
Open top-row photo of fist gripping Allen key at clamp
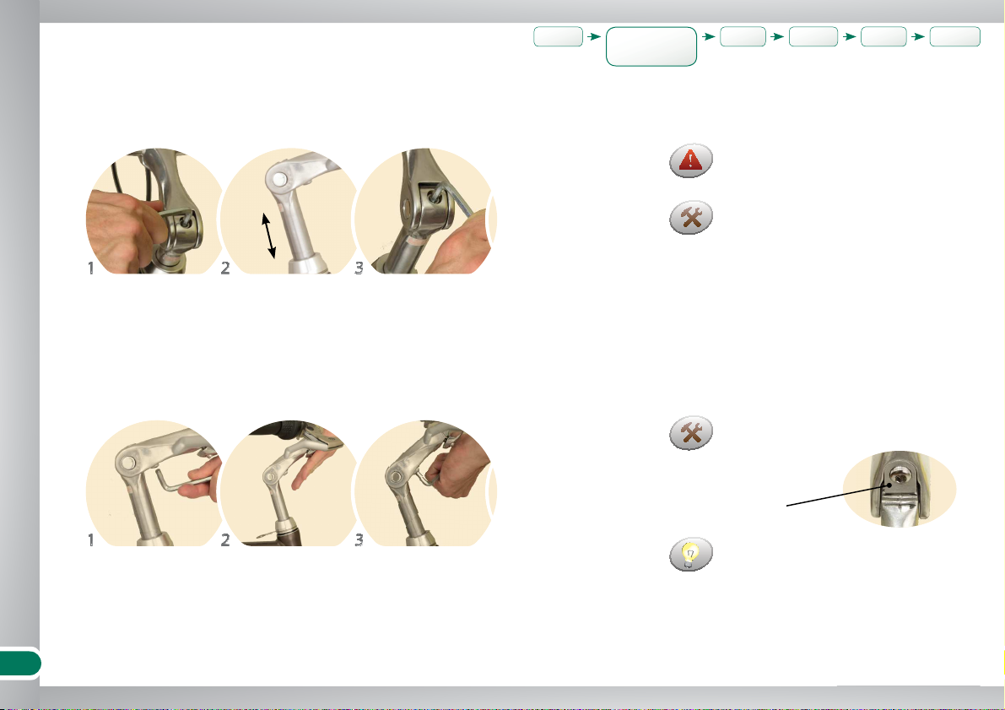154,211
